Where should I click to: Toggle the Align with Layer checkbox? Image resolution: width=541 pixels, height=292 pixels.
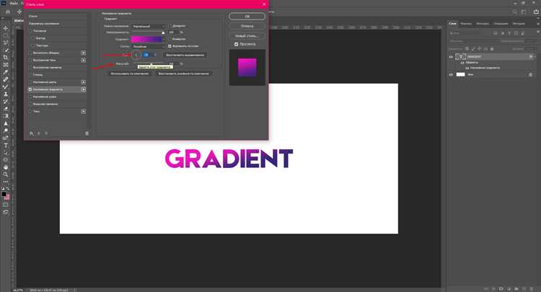pos(170,46)
